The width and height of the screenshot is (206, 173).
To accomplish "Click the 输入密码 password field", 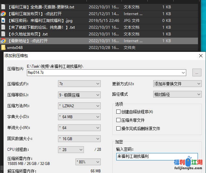I will pos(157,157).
